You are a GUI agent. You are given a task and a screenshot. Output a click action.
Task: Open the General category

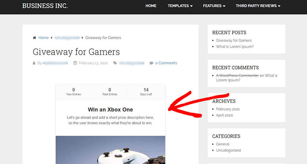coord(223,144)
